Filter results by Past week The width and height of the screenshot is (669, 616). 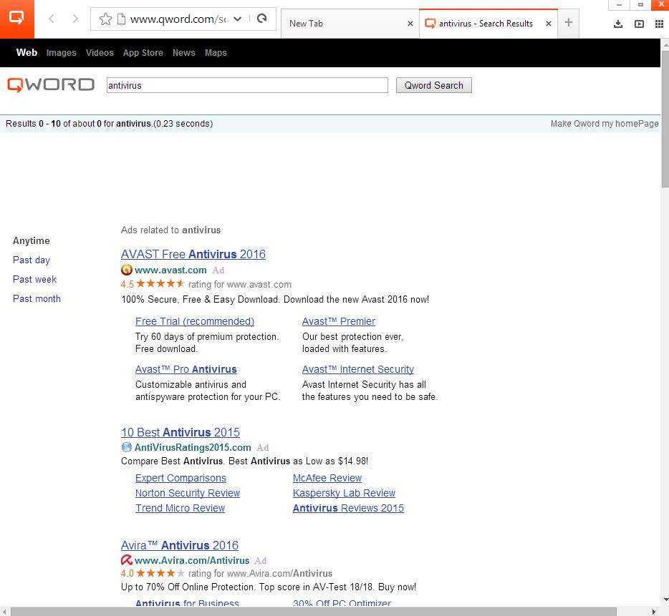[x=34, y=280]
